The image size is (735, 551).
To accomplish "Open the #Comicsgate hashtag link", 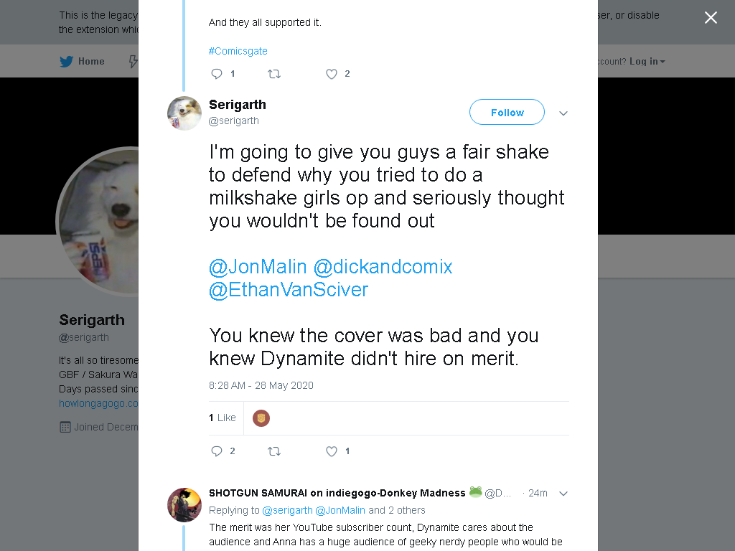I will [238, 51].
